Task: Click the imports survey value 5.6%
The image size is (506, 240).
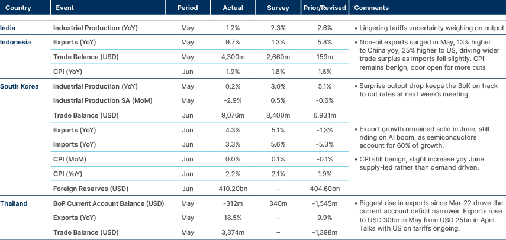Action: (278, 145)
